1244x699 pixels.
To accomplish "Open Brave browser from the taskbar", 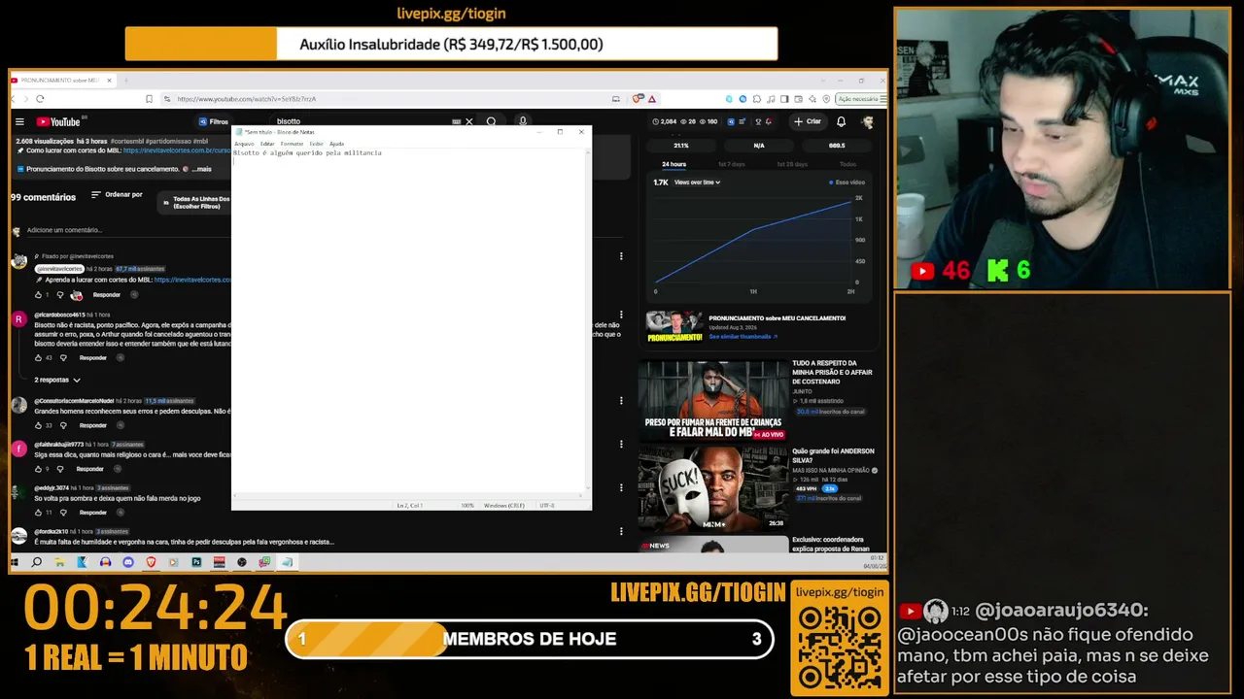I will pyautogui.click(x=151, y=562).
